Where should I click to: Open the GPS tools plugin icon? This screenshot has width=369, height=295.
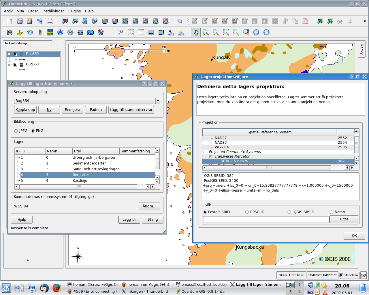(x=40, y=32)
